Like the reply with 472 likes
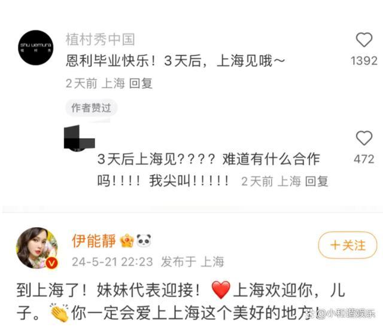Image resolution: width=383 pixels, height=327 pixels. pyautogui.click(x=364, y=138)
